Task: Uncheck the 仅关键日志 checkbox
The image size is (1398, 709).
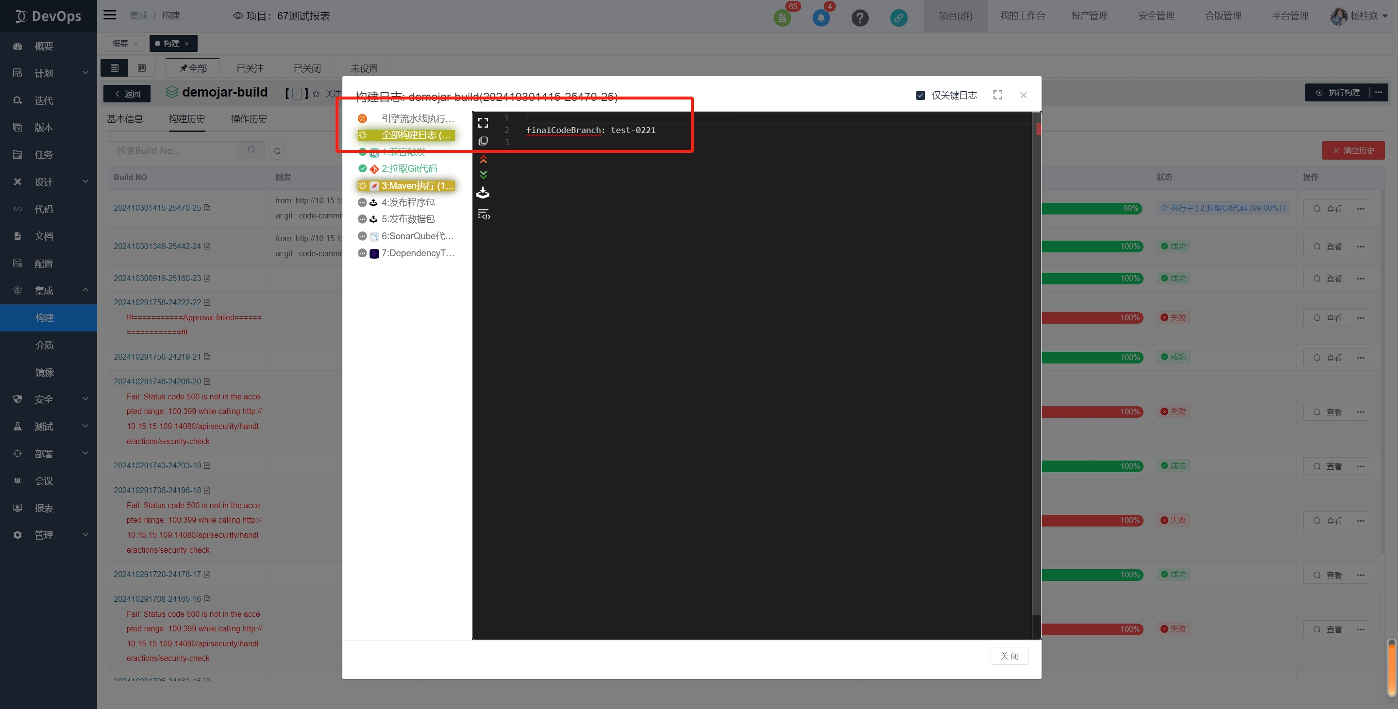Action: point(920,96)
